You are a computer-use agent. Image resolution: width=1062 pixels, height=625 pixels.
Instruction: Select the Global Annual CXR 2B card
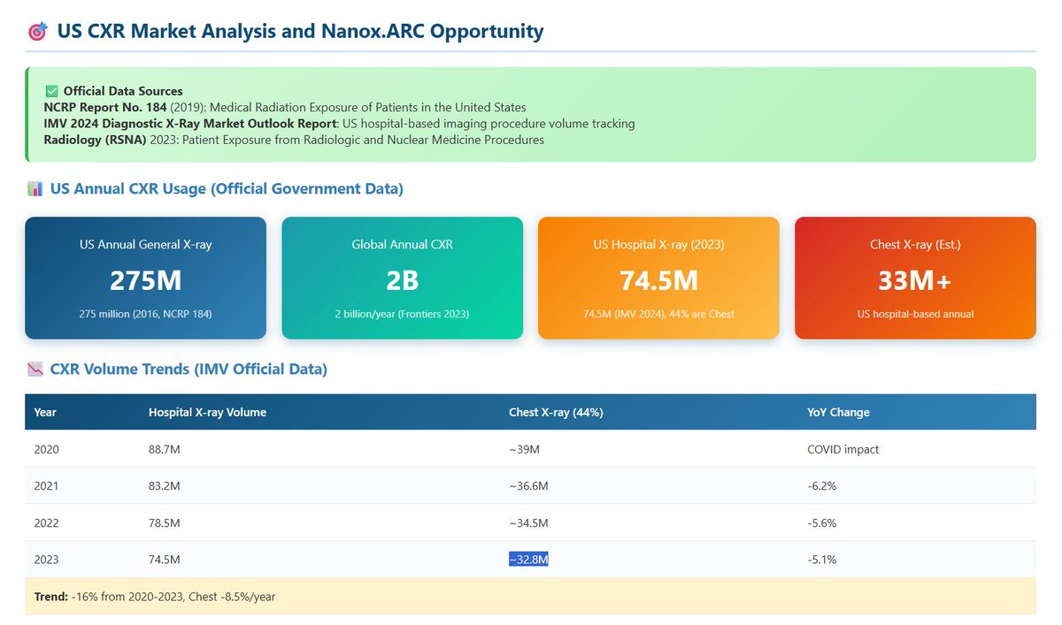click(403, 278)
